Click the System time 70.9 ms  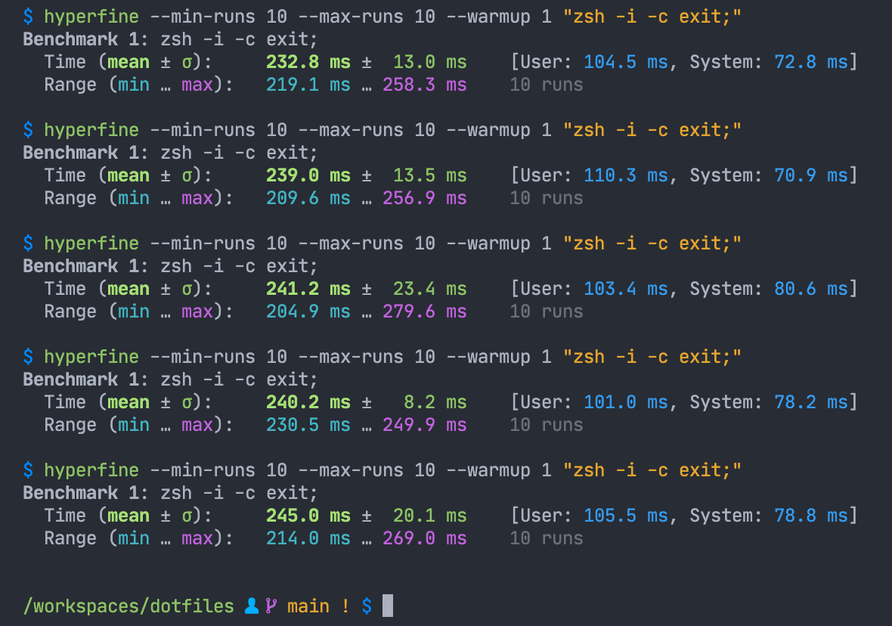pos(811,175)
